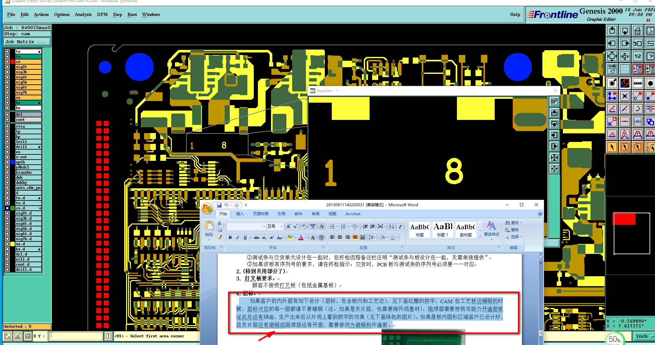Click the yellow color swatch of layer ss.d
Image resolution: width=655 pixels, height=345 pixels.
[12, 244]
